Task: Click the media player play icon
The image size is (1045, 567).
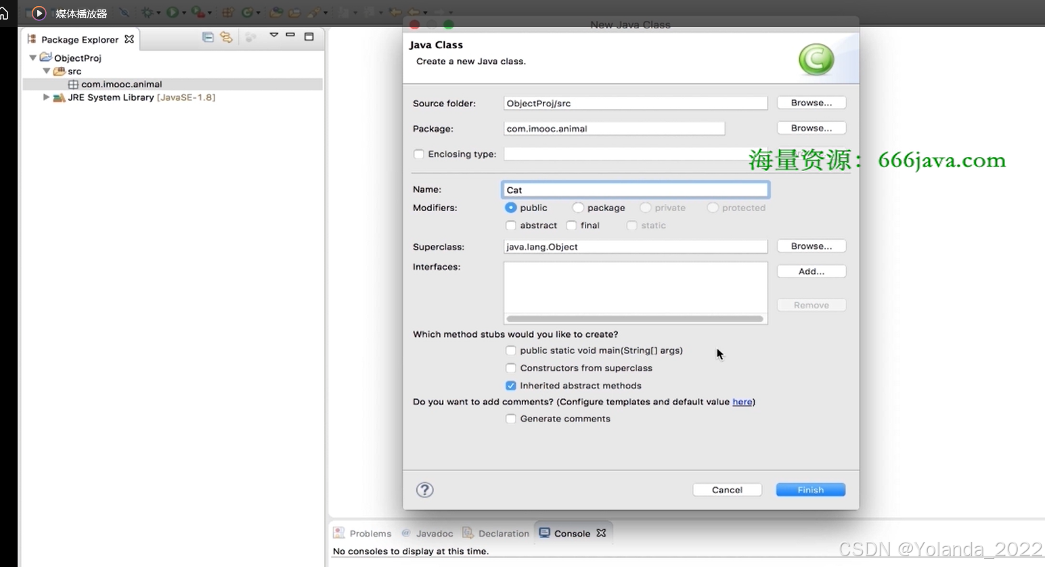Action: [39, 13]
